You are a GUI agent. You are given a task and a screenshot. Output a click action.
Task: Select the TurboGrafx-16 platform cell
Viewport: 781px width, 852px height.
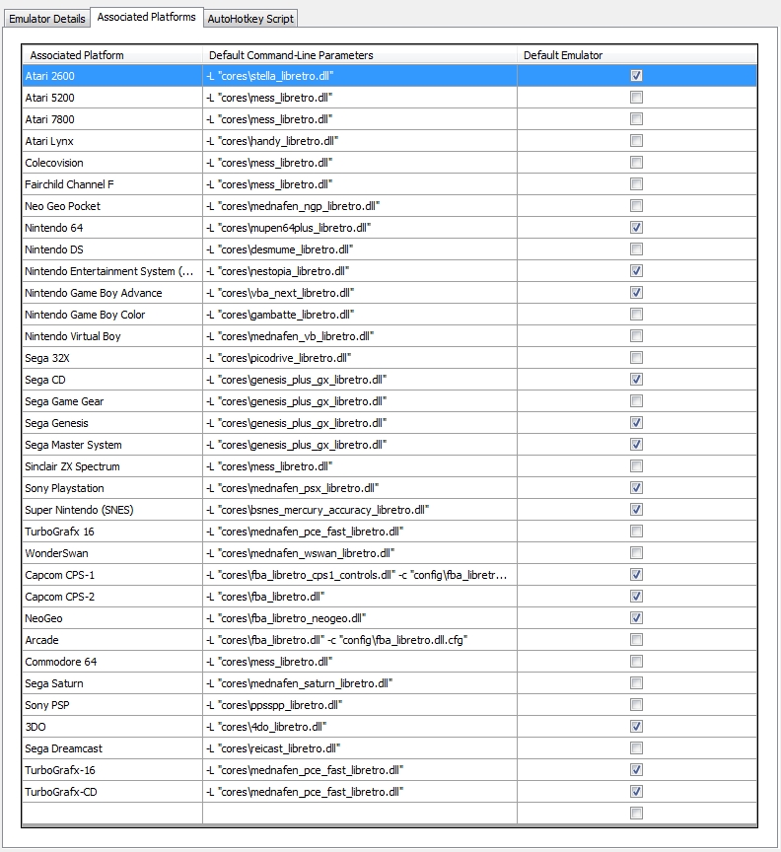pos(112,770)
